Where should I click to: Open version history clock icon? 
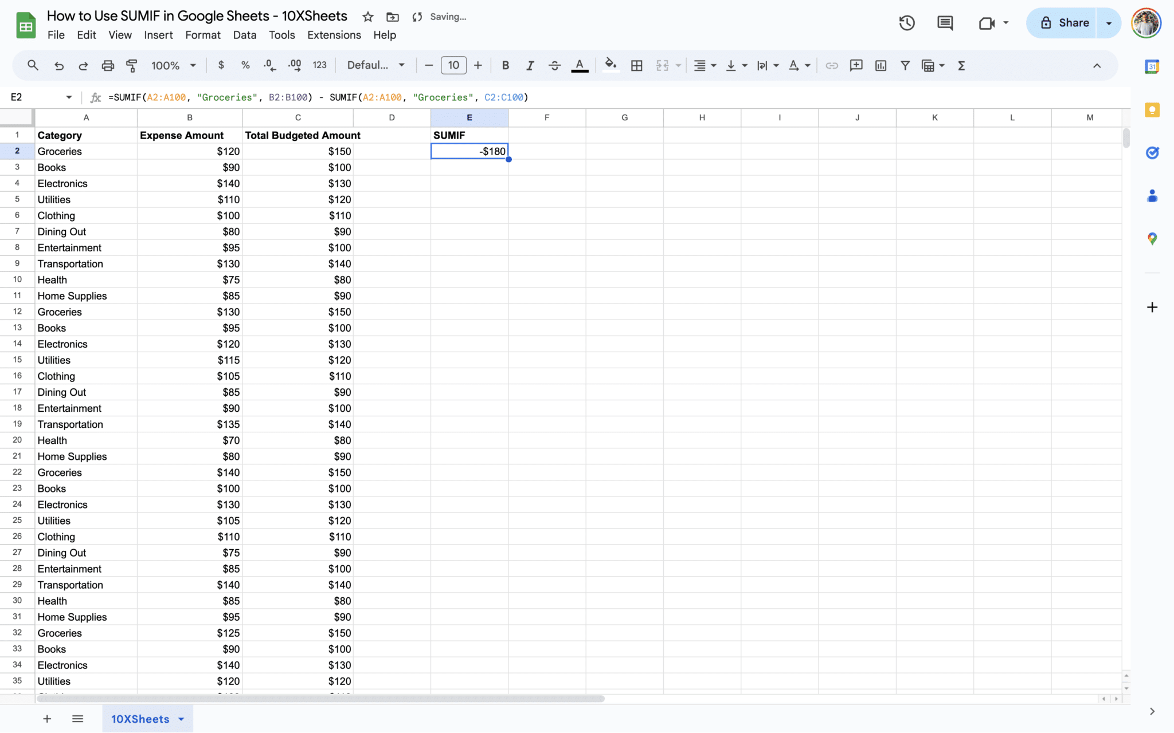click(906, 23)
